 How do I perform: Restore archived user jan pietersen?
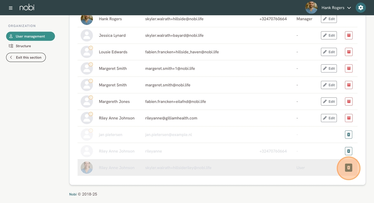point(349,135)
